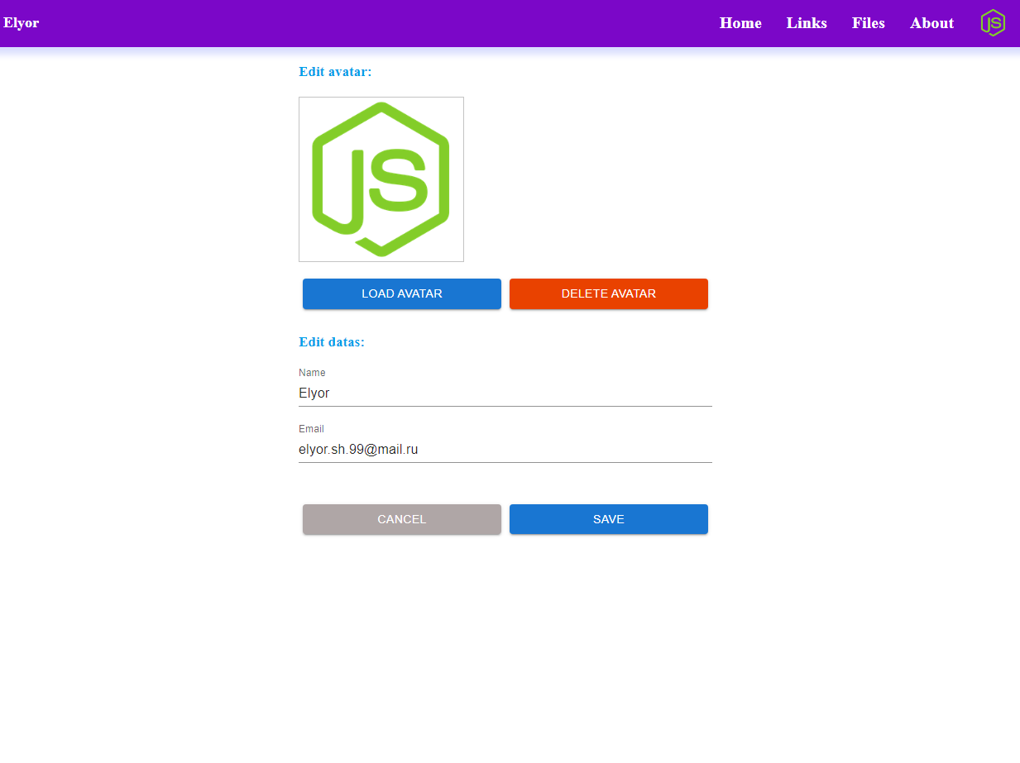
Task: Click the Load Avatar button
Action: (402, 293)
